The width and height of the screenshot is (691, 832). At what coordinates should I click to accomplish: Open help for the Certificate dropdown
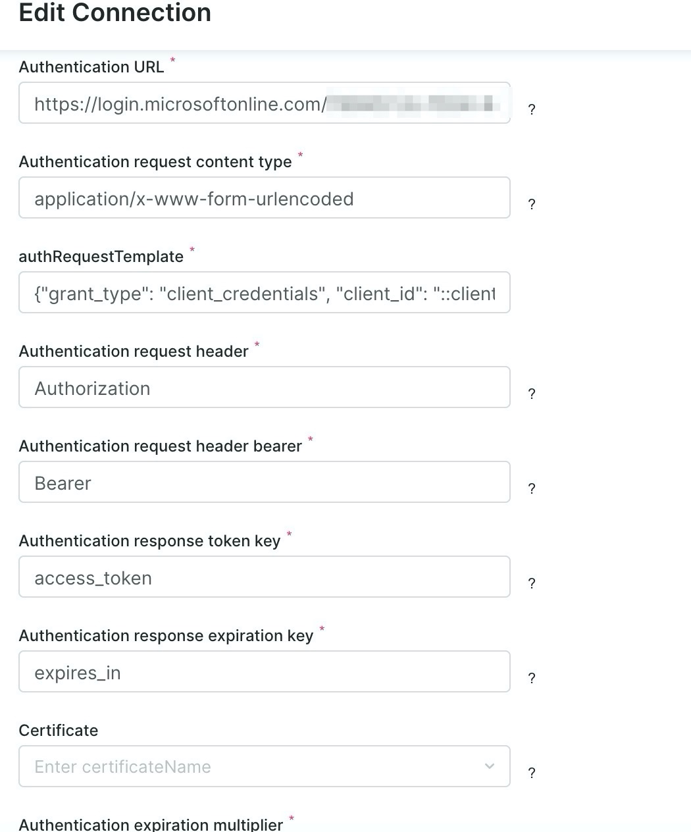point(532,773)
